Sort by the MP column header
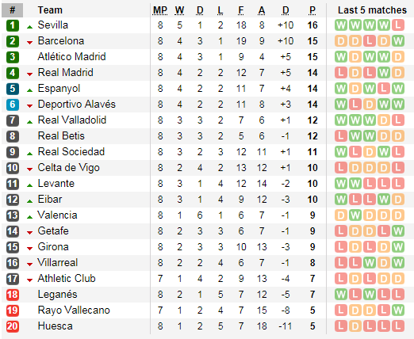The width and height of the screenshot is (414, 339). click(x=160, y=10)
